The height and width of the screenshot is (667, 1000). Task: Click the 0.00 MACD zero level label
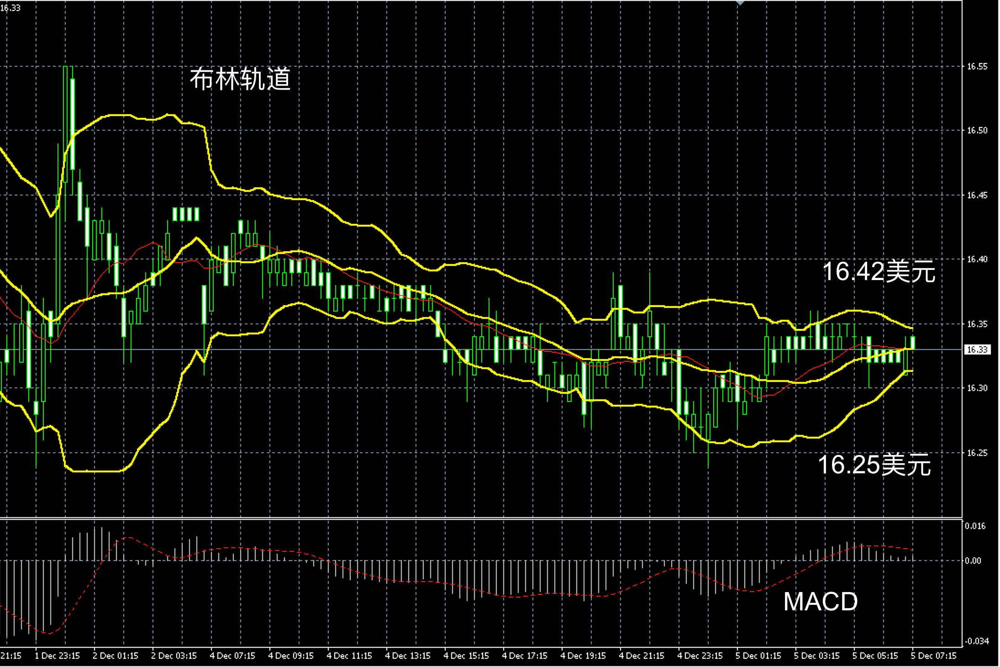point(973,561)
